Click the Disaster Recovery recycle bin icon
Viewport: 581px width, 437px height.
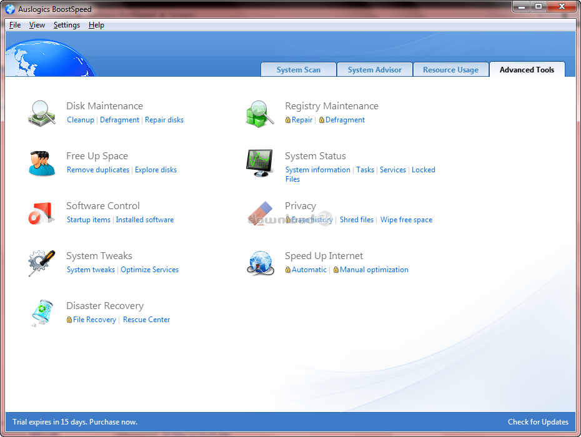[42, 313]
